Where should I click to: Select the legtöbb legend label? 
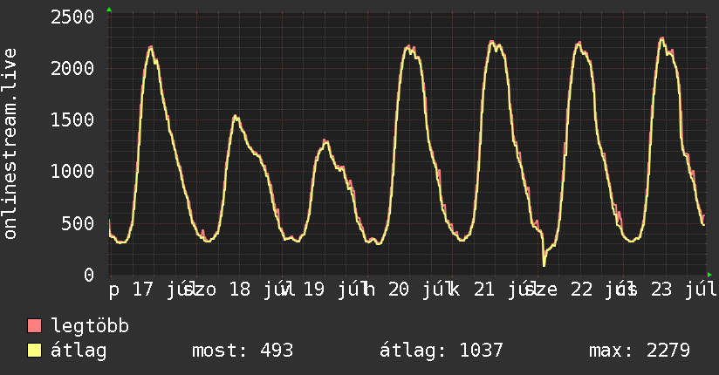[90, 326]
